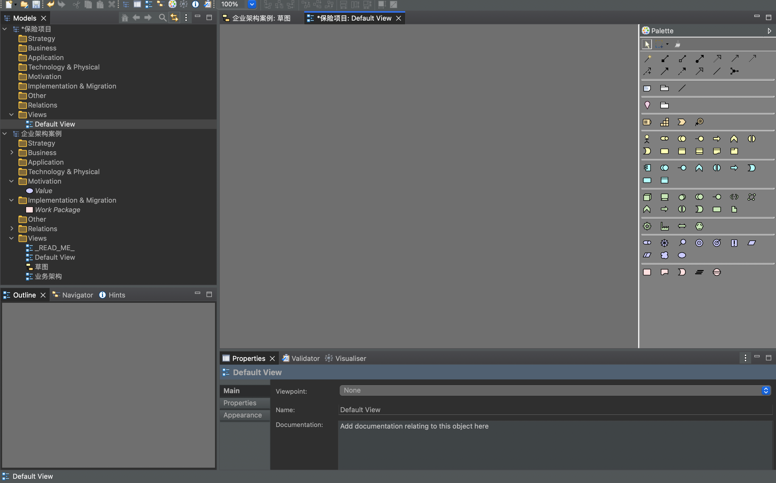Screen dimensions: 776x483
Task: Choose the Note tool in the palette
Action: (x=647, y=88)
